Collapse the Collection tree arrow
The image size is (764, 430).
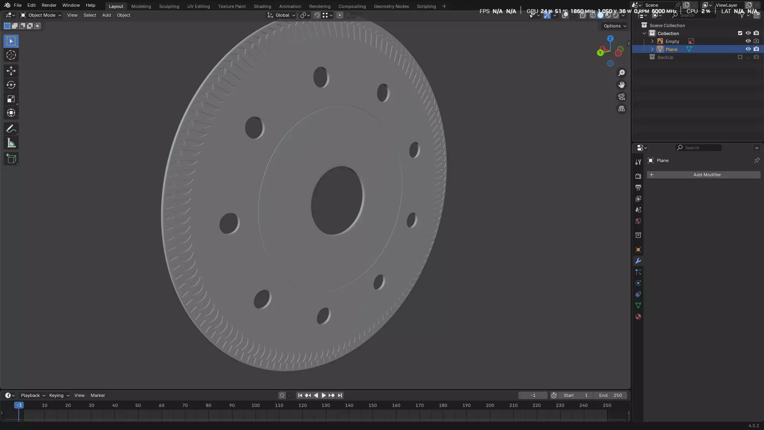click(x=645, y=33)
